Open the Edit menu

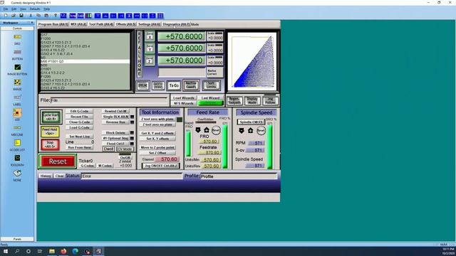(x=14, y=9)
